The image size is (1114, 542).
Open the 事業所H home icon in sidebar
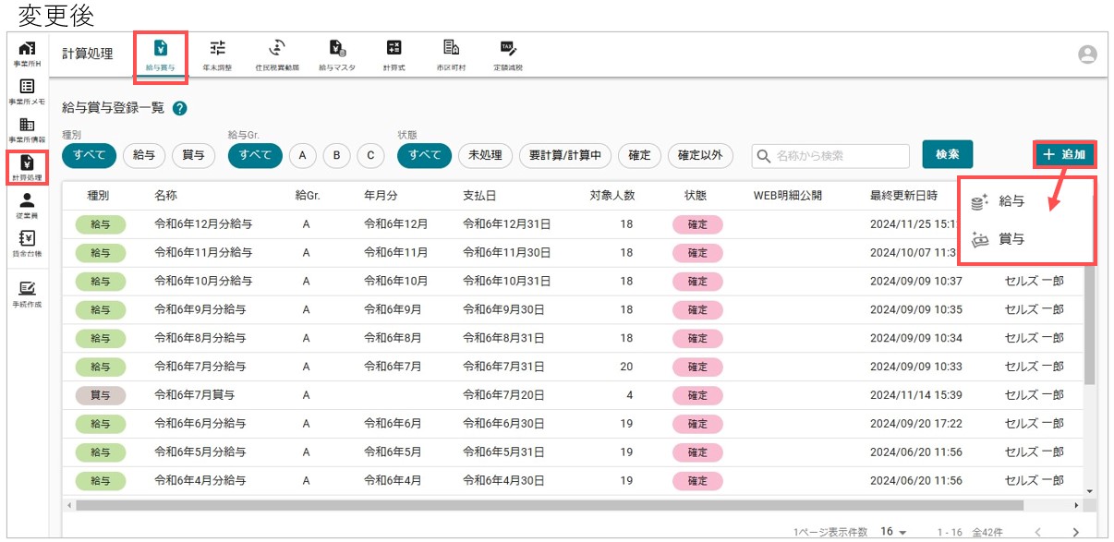tap(28, 54)
